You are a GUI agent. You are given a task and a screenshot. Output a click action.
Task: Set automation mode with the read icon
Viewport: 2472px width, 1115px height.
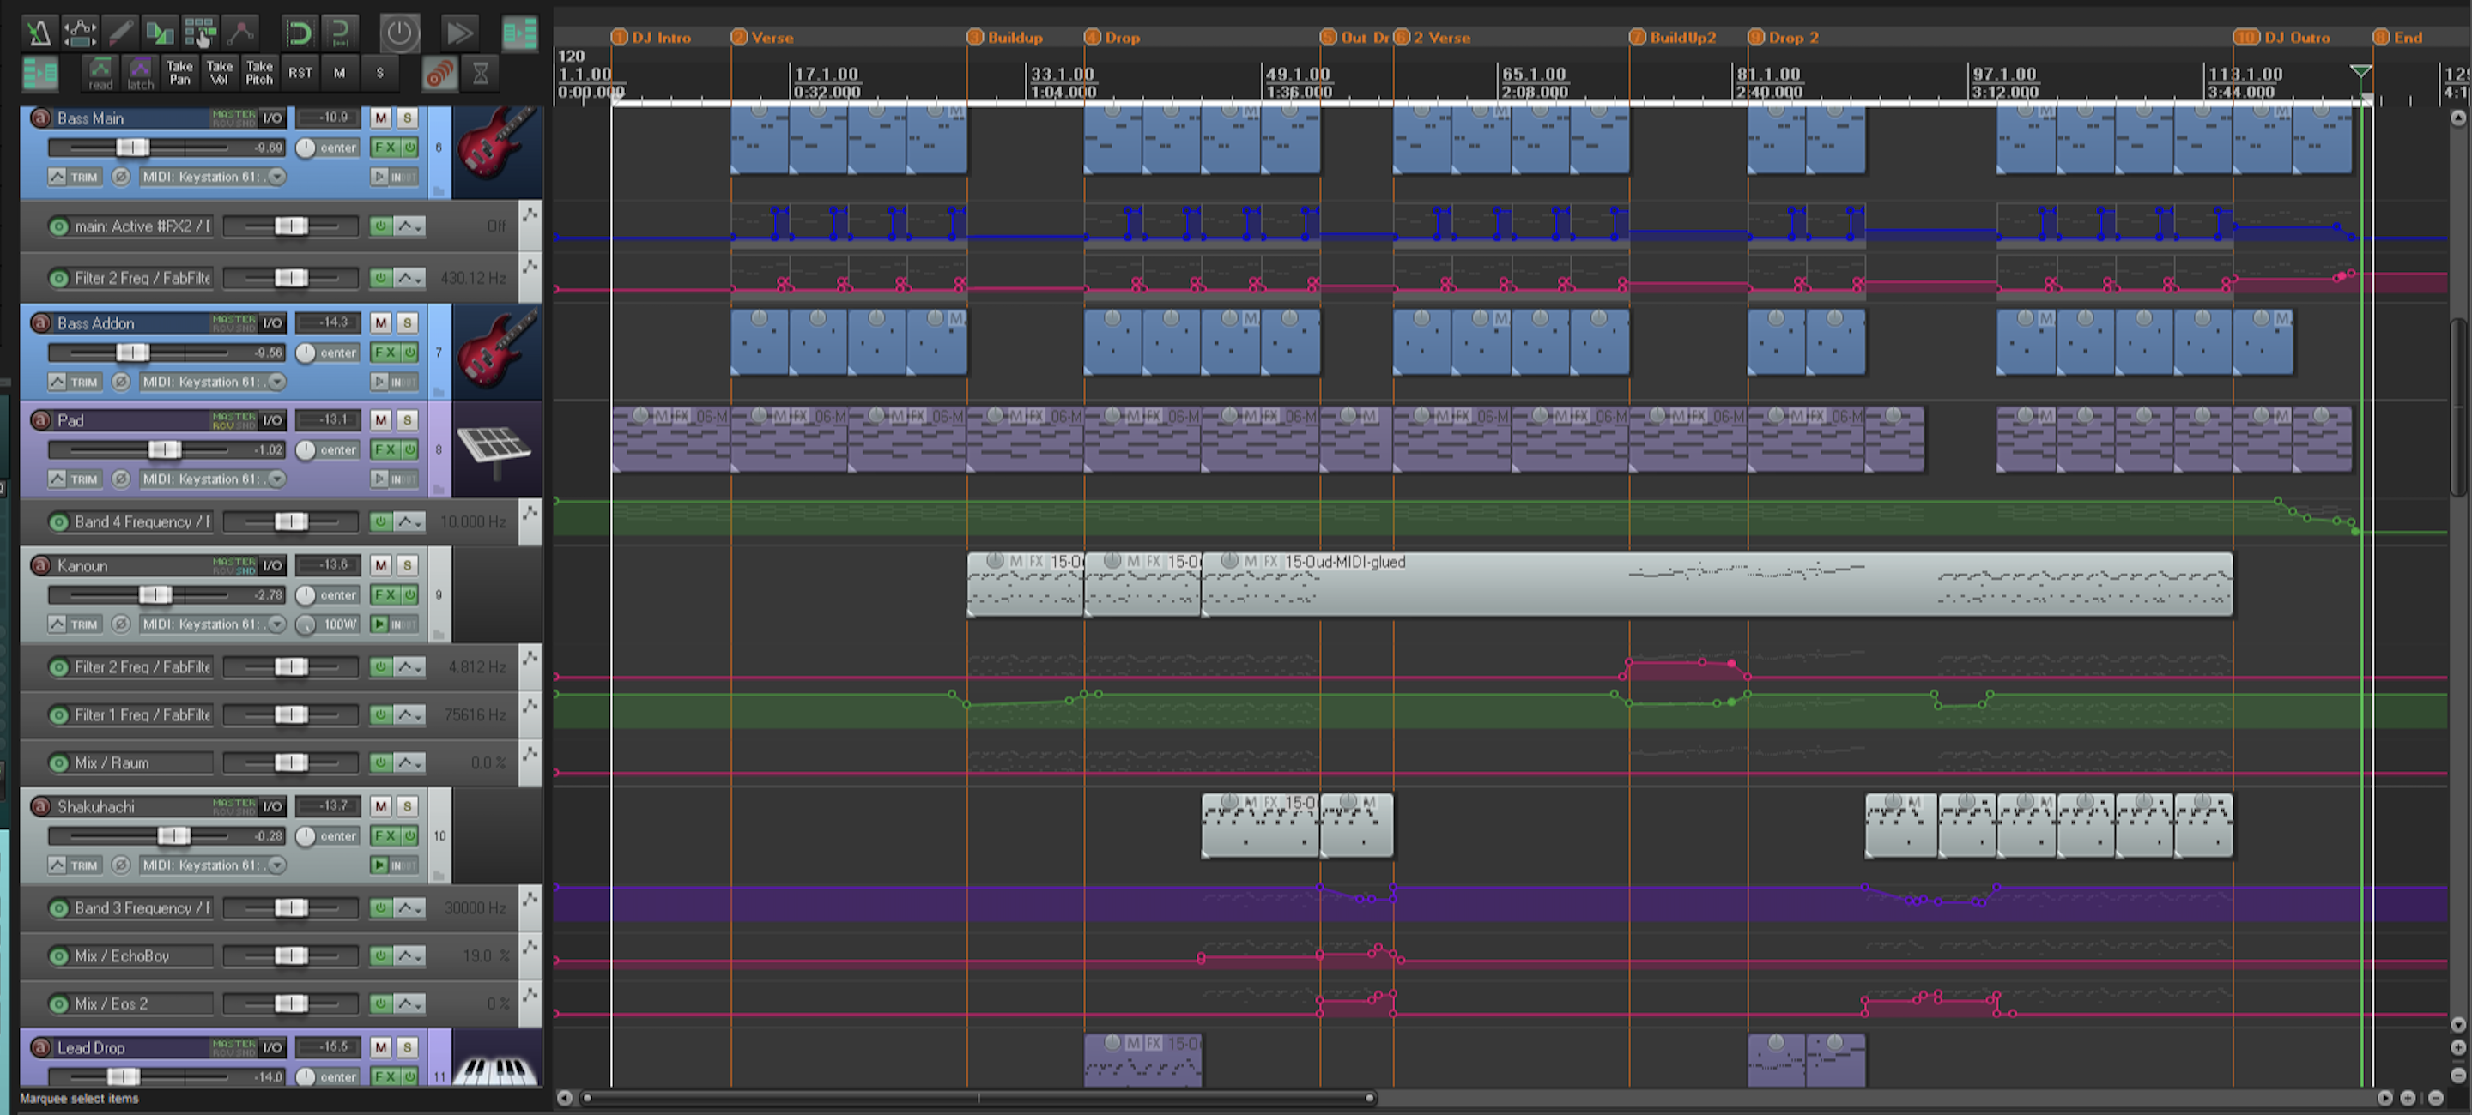pos(100,73)
